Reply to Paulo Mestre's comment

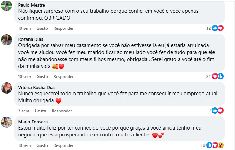[63, 28]
